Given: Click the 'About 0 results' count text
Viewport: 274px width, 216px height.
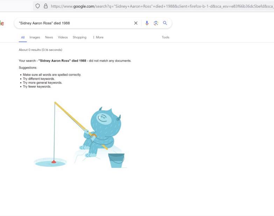Looking at the screenshot, I should [40, 50].
